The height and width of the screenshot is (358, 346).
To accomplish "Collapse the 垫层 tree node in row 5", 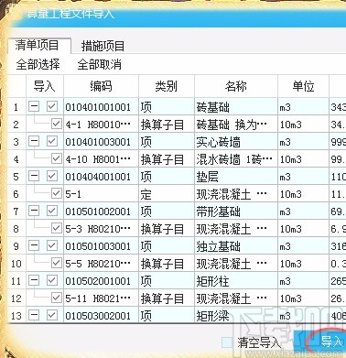I will tap(34, 176).
